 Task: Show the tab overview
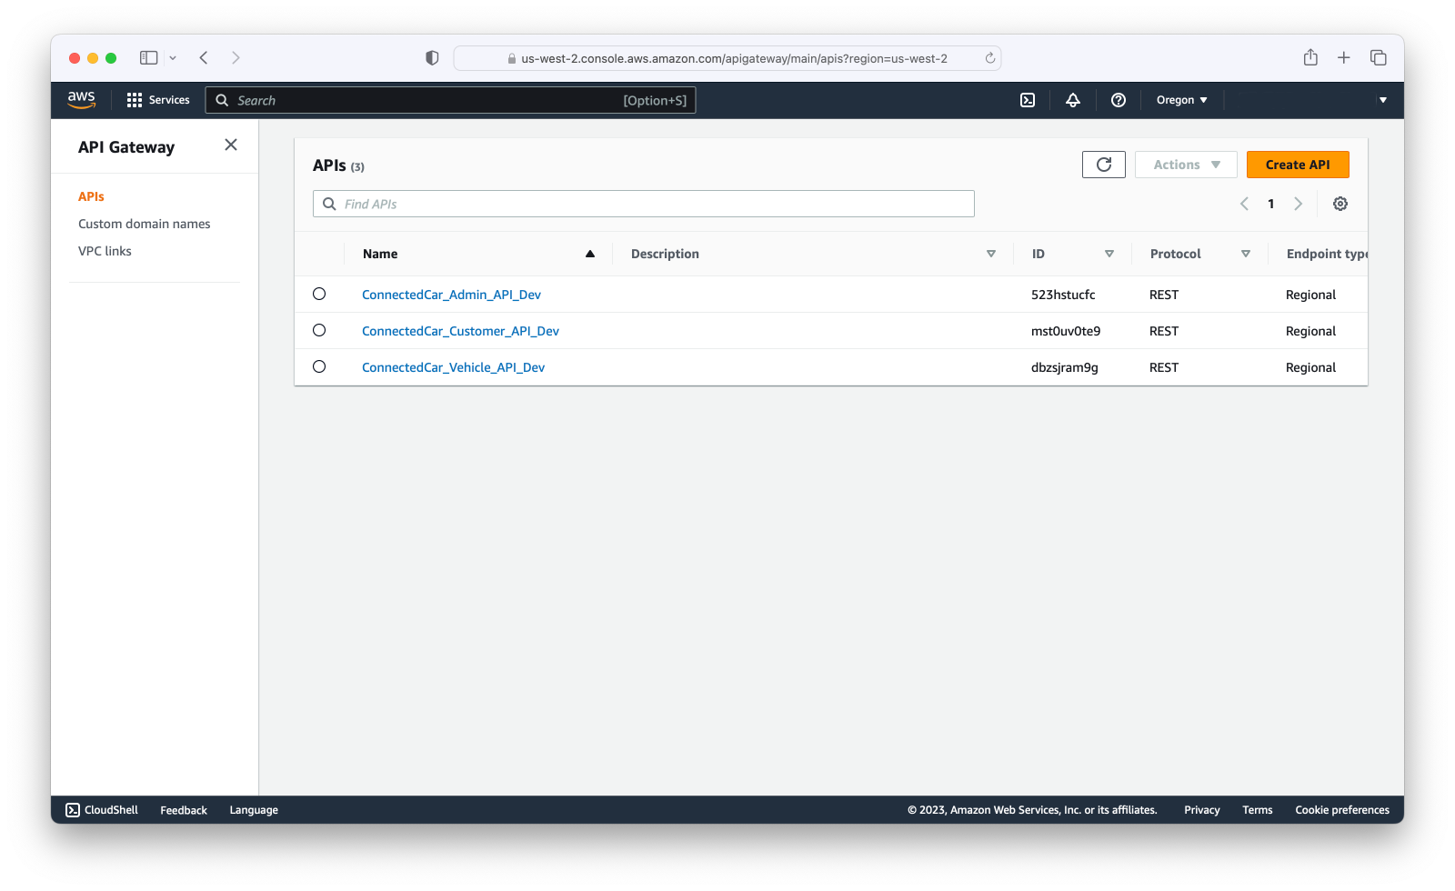[x=1379, y=57]
